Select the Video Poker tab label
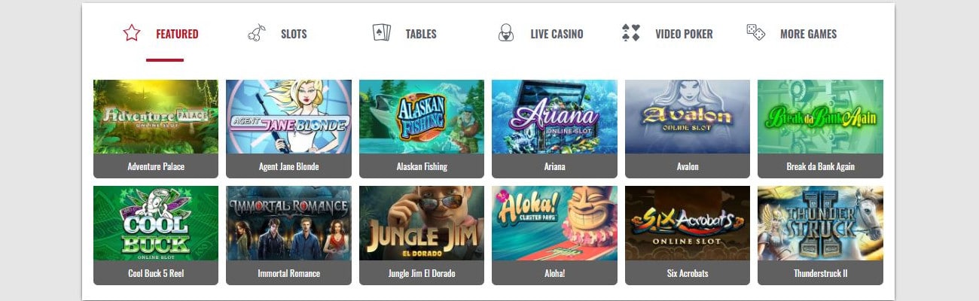Image resolution: width=979 pixels, height=301 pixels. 684,34
